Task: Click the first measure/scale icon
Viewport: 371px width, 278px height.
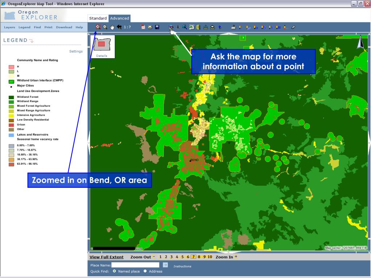Action: (x=206, y=27)
